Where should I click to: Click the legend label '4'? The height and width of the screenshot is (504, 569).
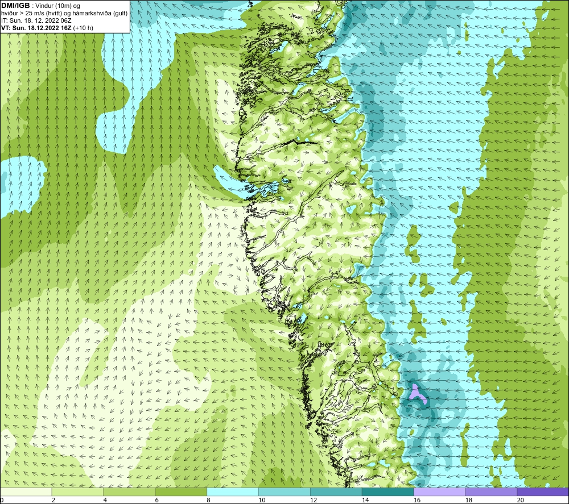(105, 500)
